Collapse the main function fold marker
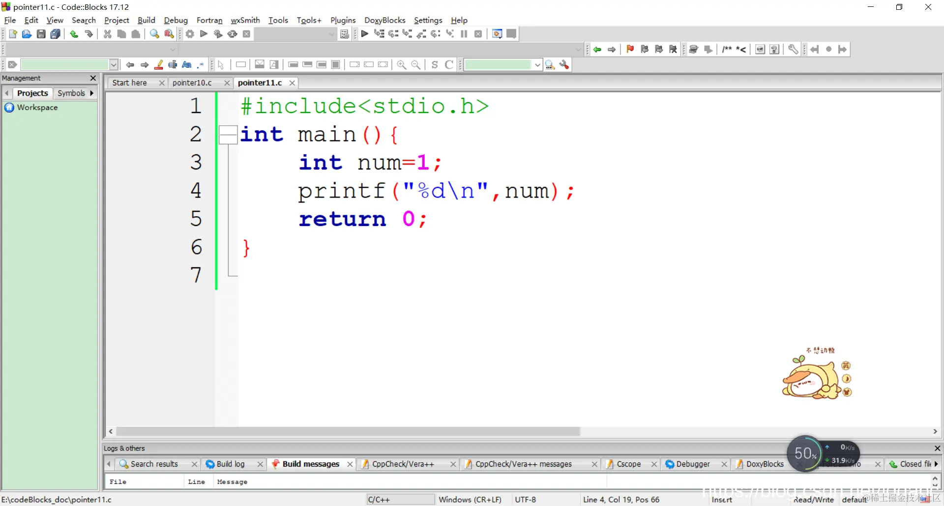Screen dimensions: 944x506 click(x=228, y=135)
